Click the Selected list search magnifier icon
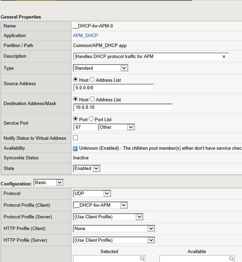 142,258
